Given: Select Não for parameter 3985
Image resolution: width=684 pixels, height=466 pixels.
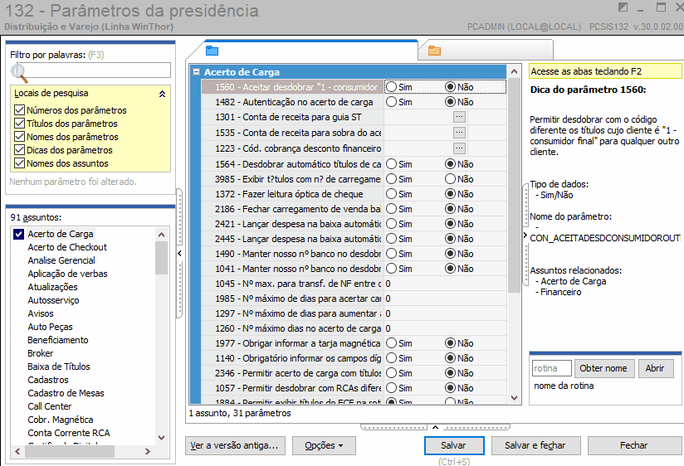Looking at the screenshot, I should coord(450,179).
